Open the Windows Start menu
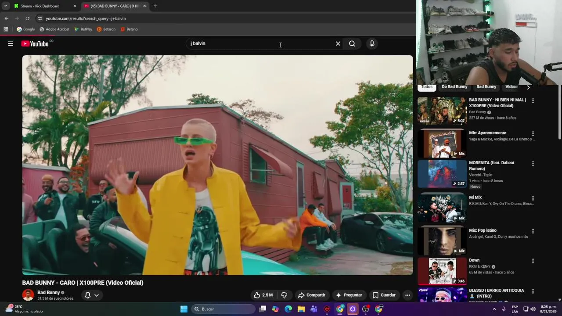Image resolution: width=562 pixels, height=316 pixels. pos(184,309)
